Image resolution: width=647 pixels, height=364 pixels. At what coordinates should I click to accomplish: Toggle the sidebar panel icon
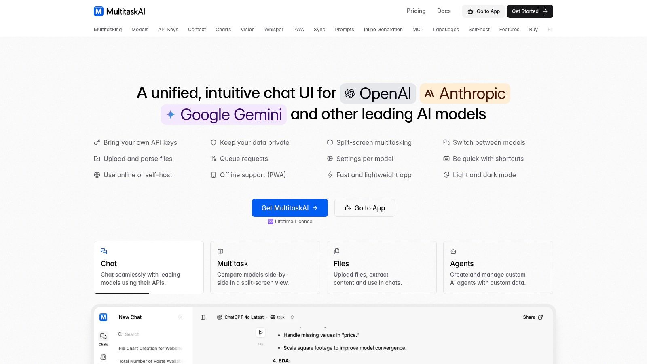pyautogui.click(x=203, y=317)
